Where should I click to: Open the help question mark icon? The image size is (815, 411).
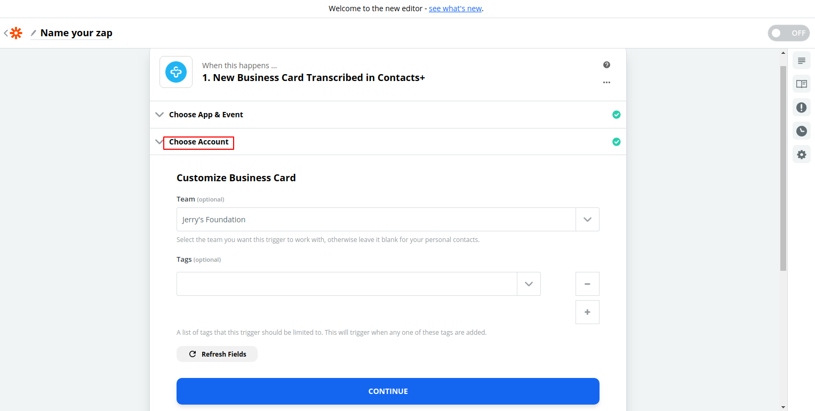coord(606,65)
